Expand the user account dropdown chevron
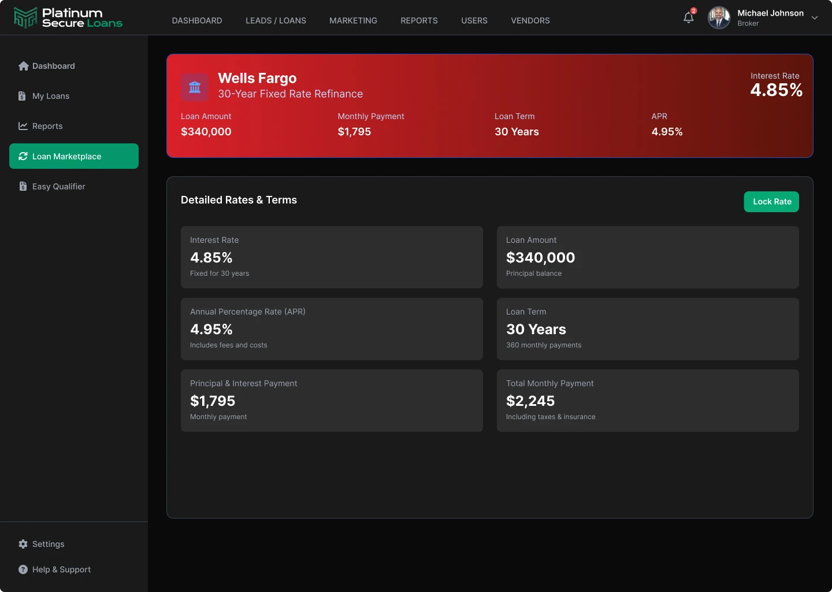The image size is (832, 592). click(x=815, y=18)
